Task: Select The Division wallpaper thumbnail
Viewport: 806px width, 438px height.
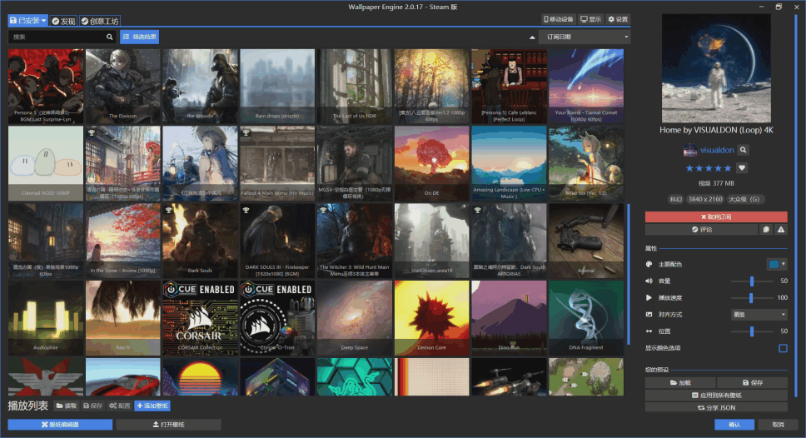Action: pyautogui.click(x=123, y=87)
